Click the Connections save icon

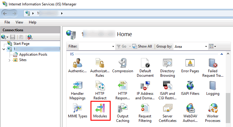tap(13, 37)
